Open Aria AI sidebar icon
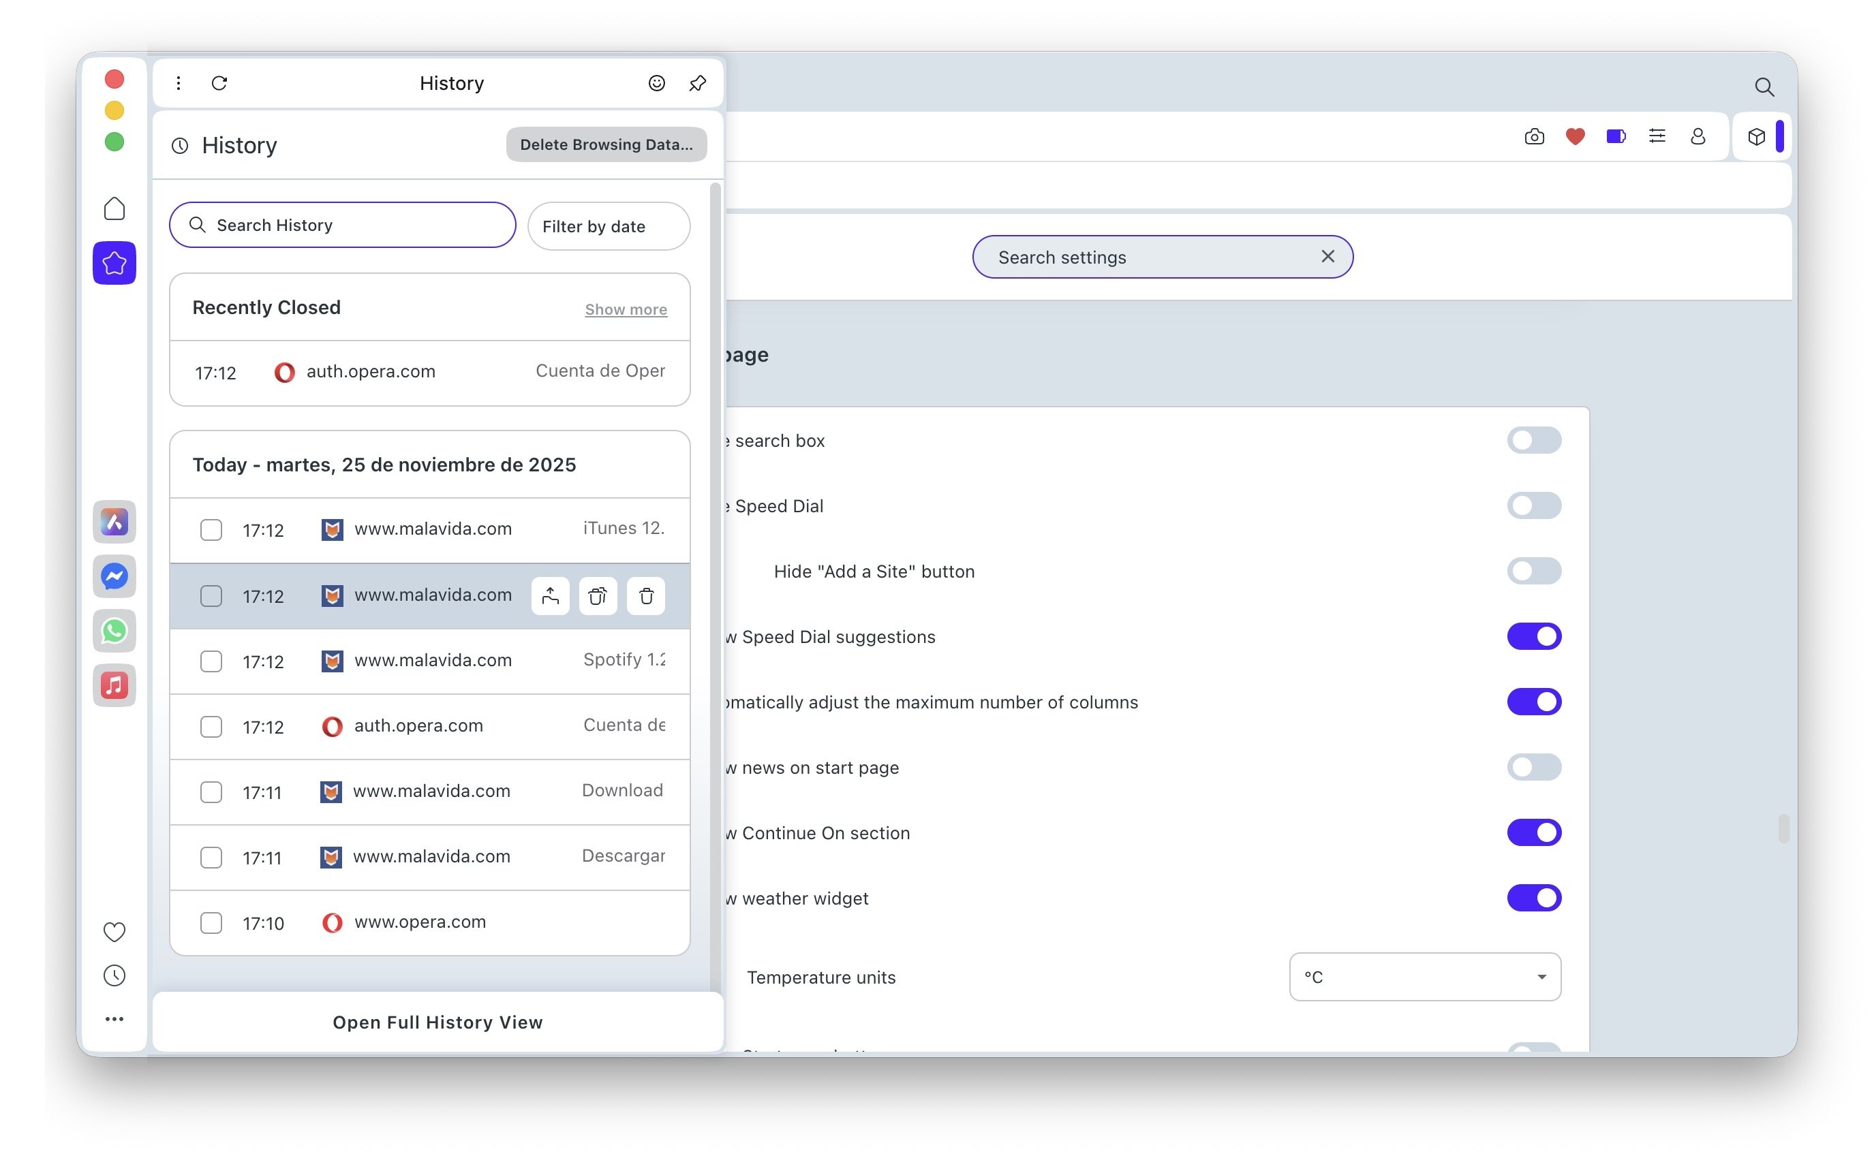 pyautogui.click(x=114, y=522)
